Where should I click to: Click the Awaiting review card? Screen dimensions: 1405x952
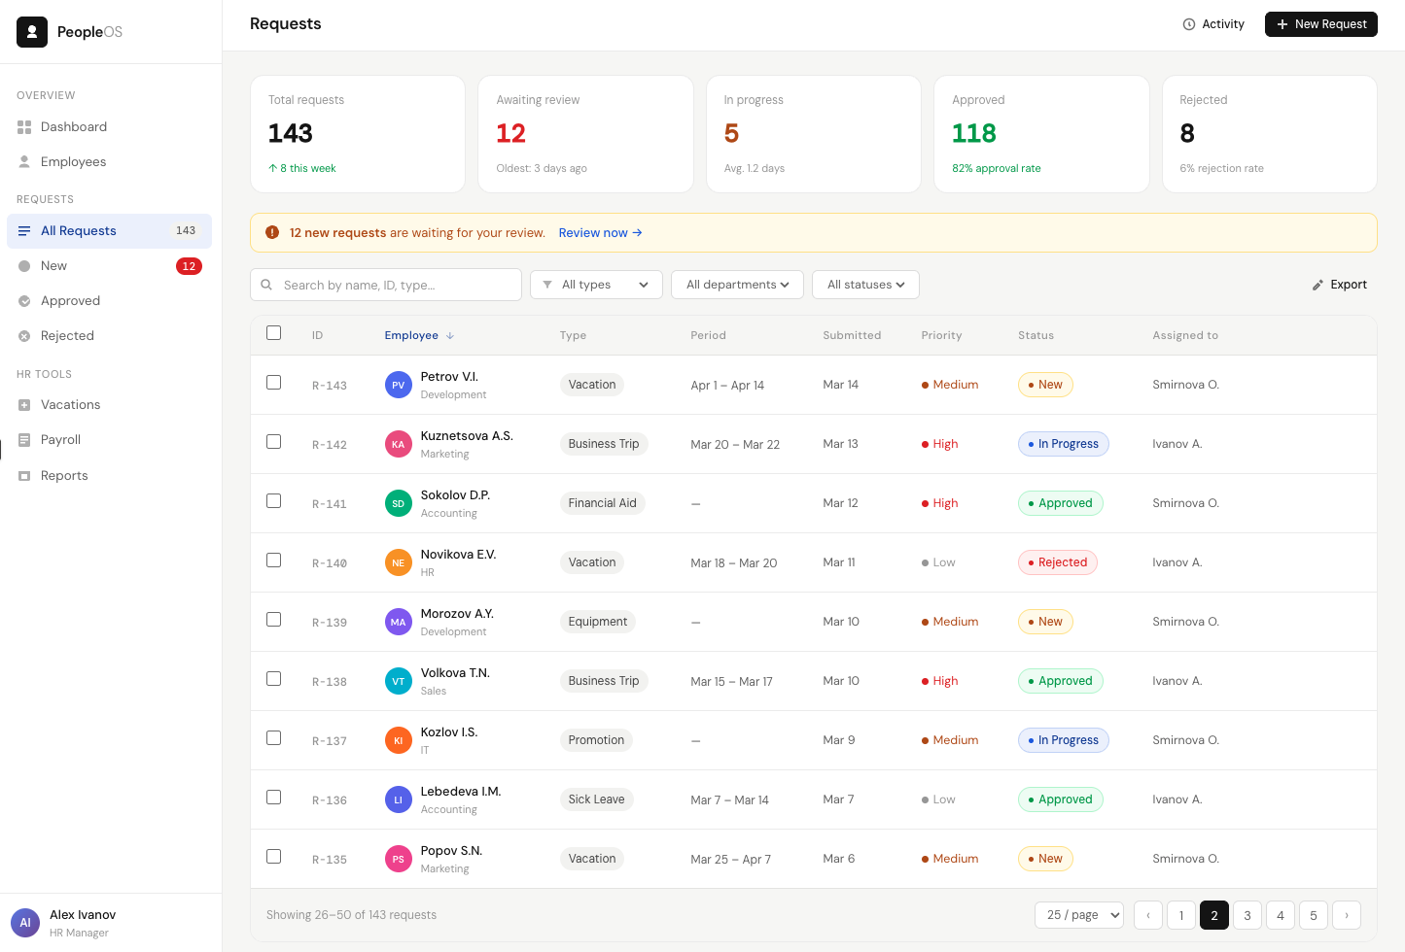coord(585,134)
